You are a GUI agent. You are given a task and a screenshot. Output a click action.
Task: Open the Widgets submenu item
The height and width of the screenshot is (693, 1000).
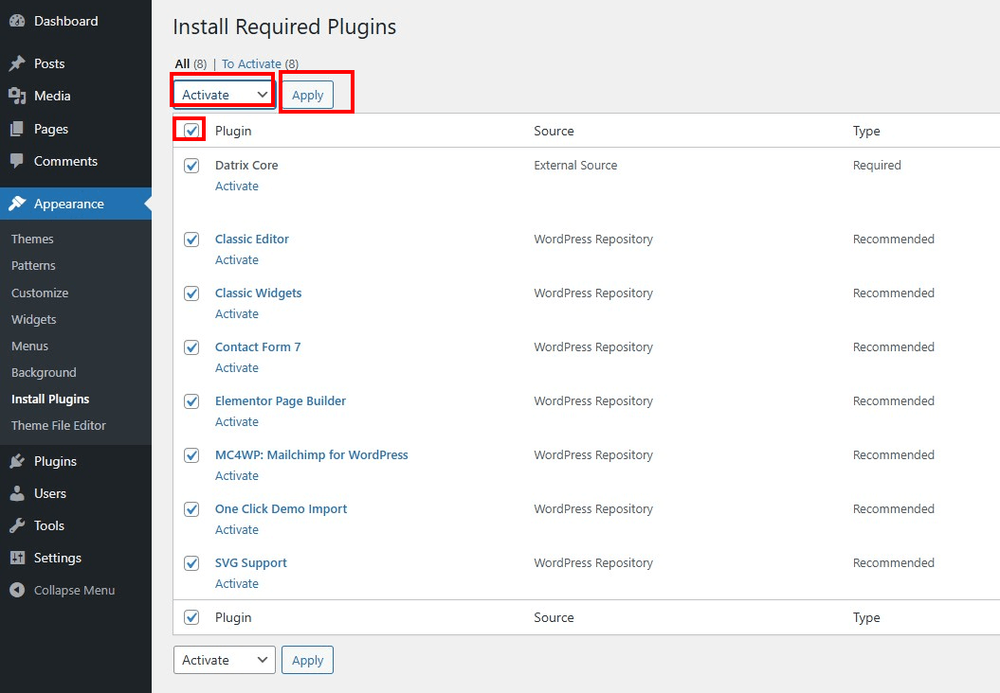pos(33,320)
